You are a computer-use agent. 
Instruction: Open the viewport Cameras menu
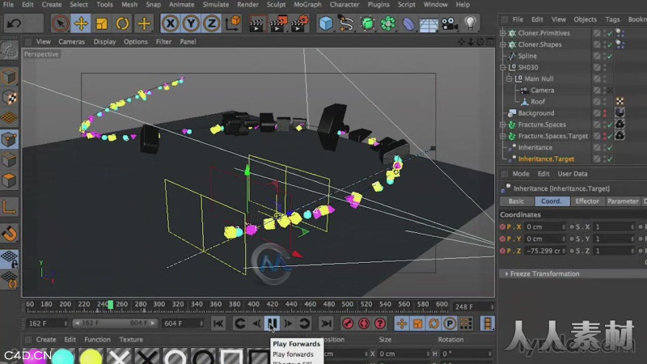coord(71,42)
